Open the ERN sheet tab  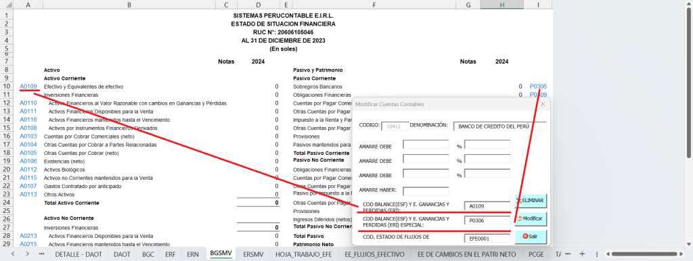point(193,254)
